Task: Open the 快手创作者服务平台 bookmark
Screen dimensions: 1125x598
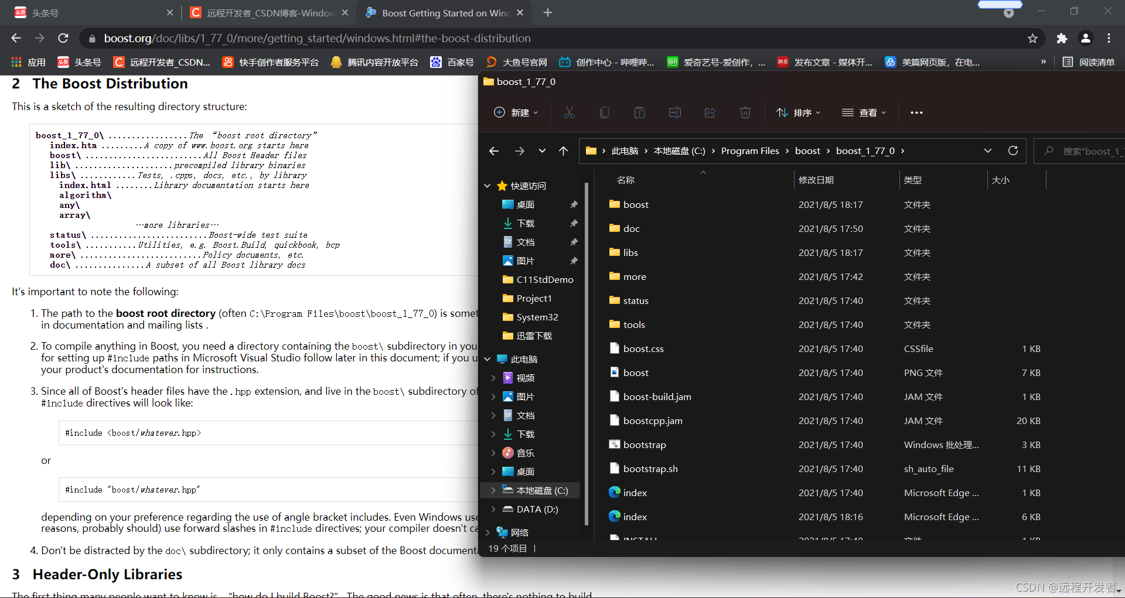Action: tap(271, 62)
